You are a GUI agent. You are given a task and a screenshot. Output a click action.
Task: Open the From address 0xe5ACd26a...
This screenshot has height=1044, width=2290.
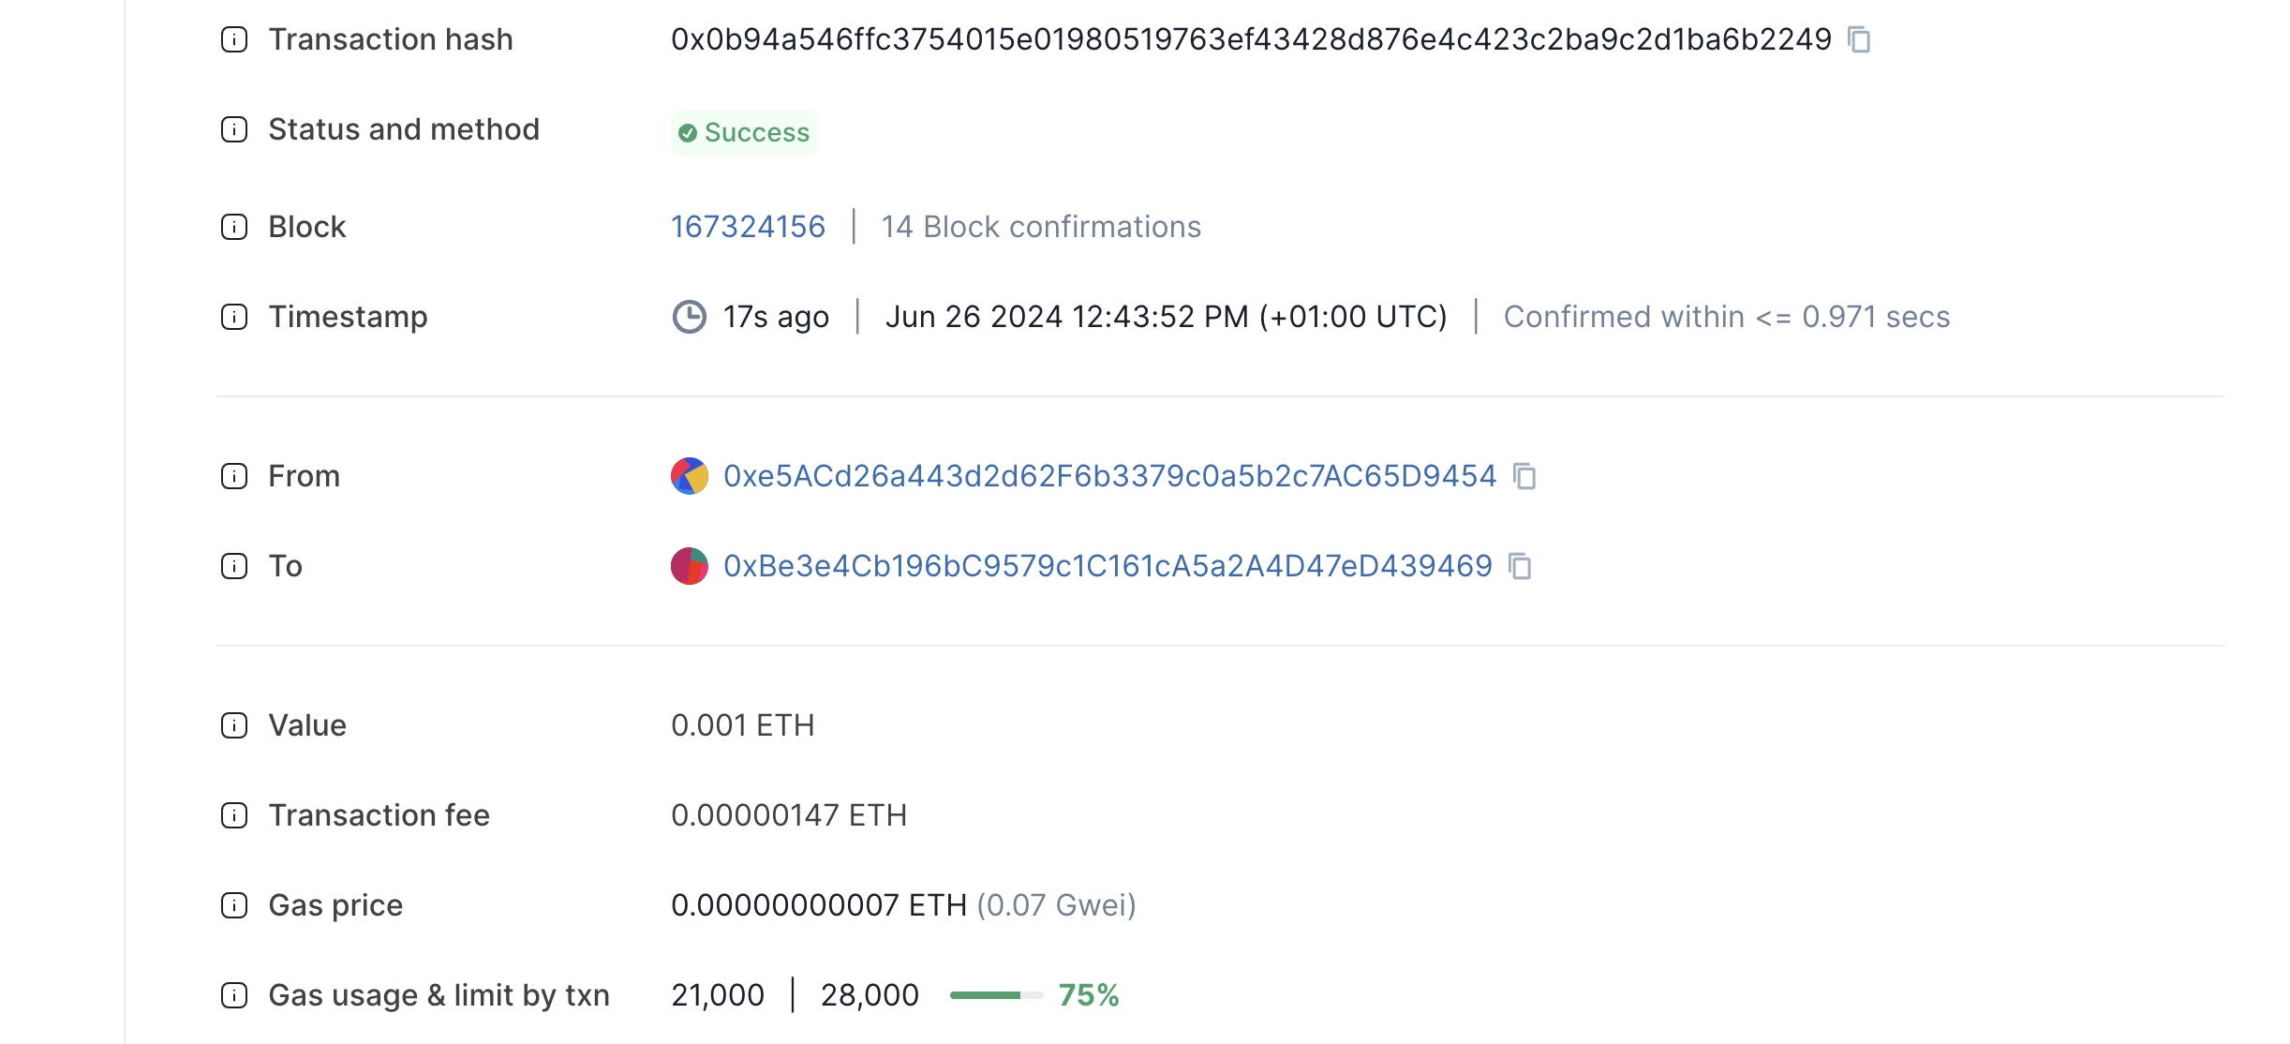point(1109,476)
